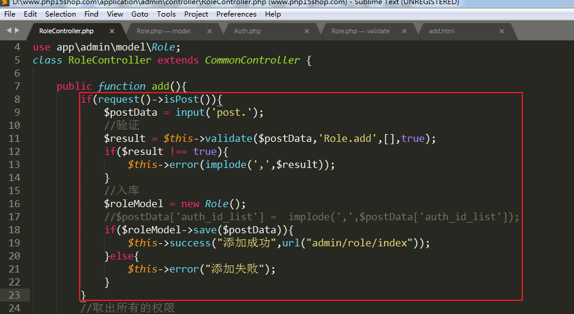Select the Role.php — validate tab
Image resolution: width=574 pixels, height=314 pixels.
click(x=360, y=31)
